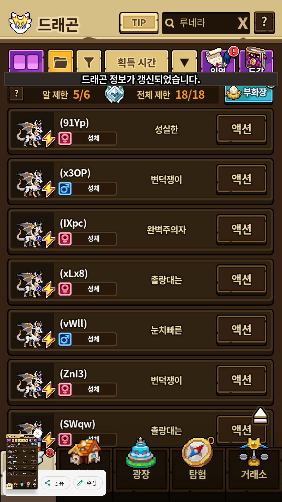Viewport: 282px width, 502px height.
Task: Open the scroll quest icon with alert
Action: [218, 61]
